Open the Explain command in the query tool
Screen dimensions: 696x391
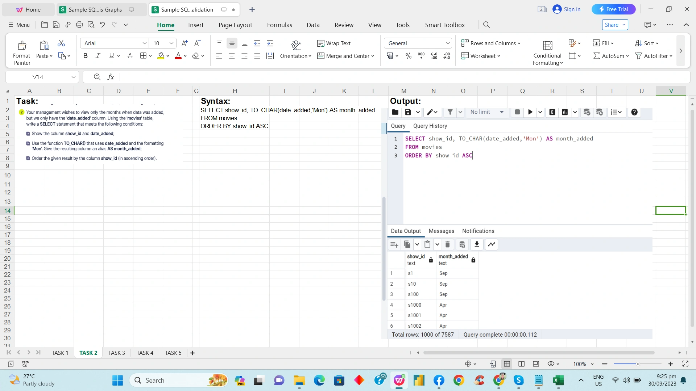click(x=552, y=112)
